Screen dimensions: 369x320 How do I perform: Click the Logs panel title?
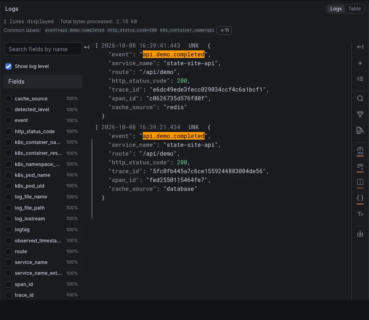(x=12, y=9)
